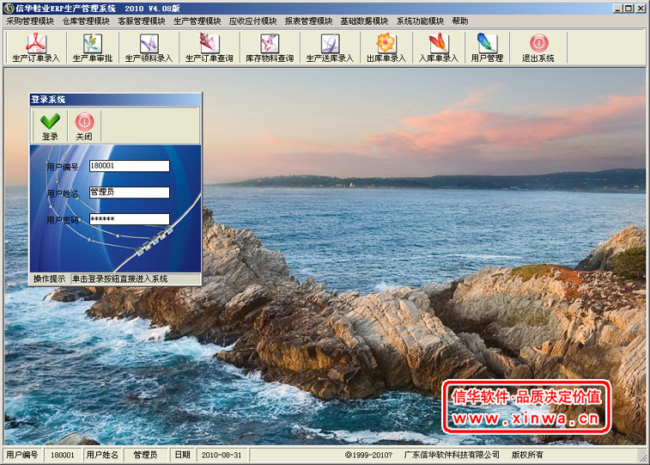The image size is (650, 465).
Task: Click status bar 用户编号 label
Action: 22,455
